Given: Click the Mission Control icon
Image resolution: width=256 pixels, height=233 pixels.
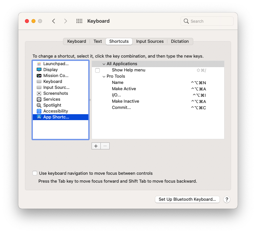Looking at the screenshot, I should (x=39, y=76).
